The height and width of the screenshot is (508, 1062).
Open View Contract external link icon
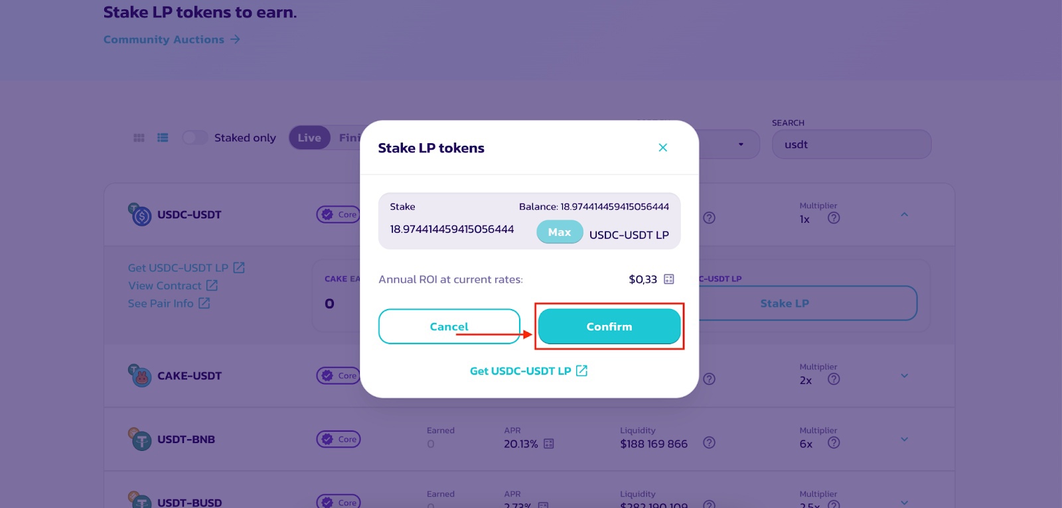tap(212, 285)
